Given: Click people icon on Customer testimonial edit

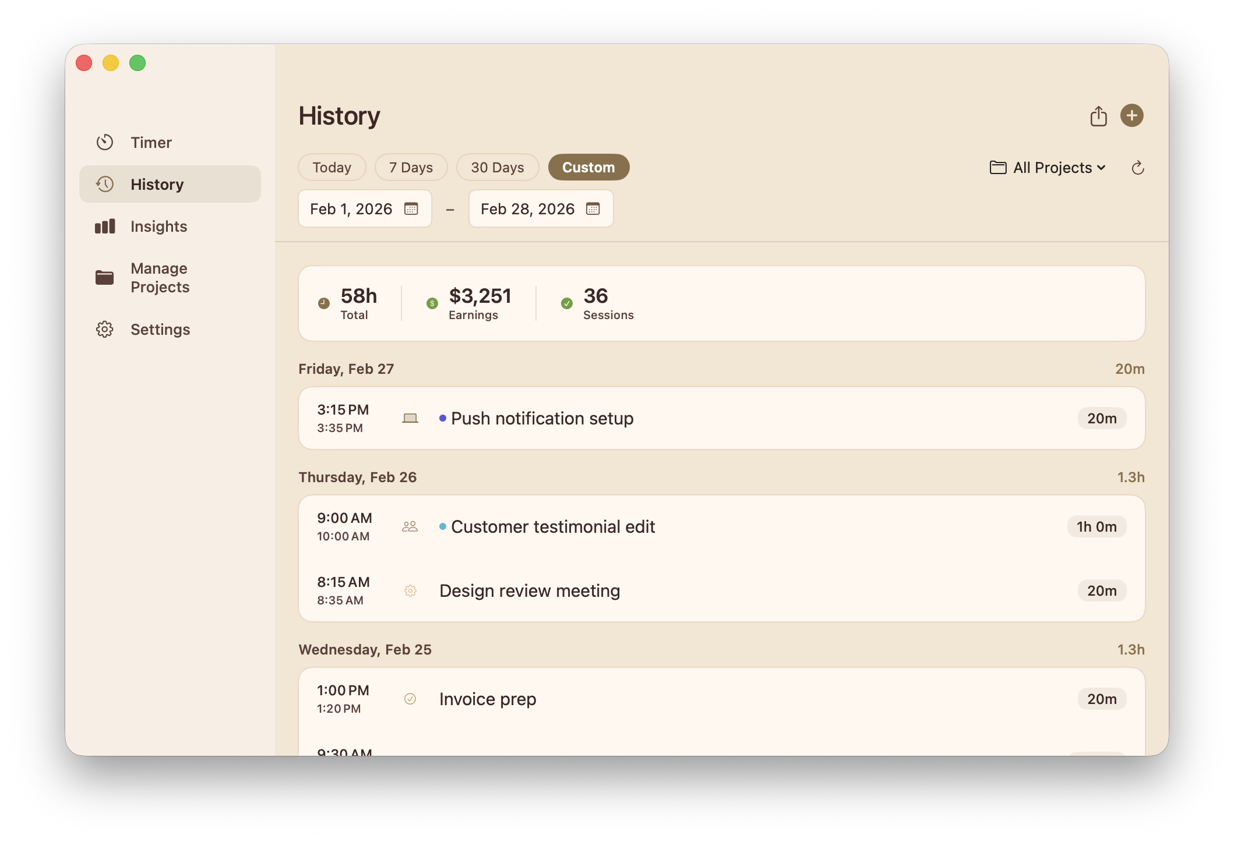Looking at the screenshot, I should pos(410,526).
